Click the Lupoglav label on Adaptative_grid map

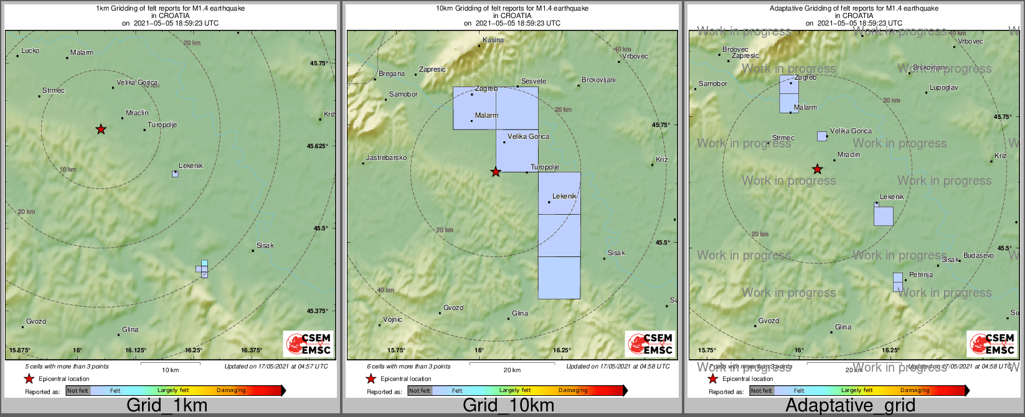click(x=944, y=87)
